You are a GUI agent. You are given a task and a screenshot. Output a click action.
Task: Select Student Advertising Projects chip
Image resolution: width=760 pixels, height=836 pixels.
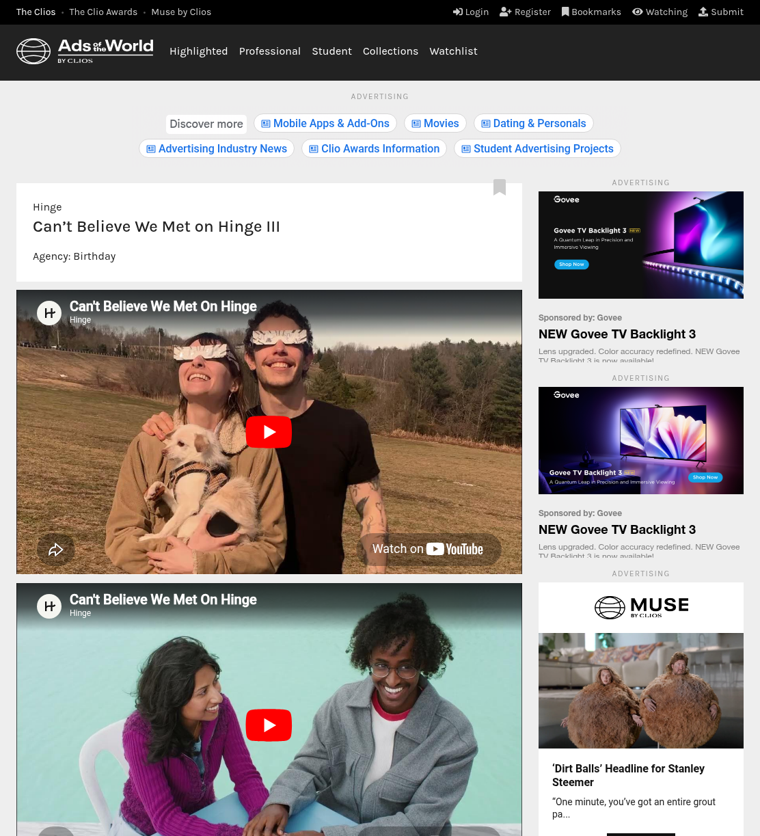537,148
